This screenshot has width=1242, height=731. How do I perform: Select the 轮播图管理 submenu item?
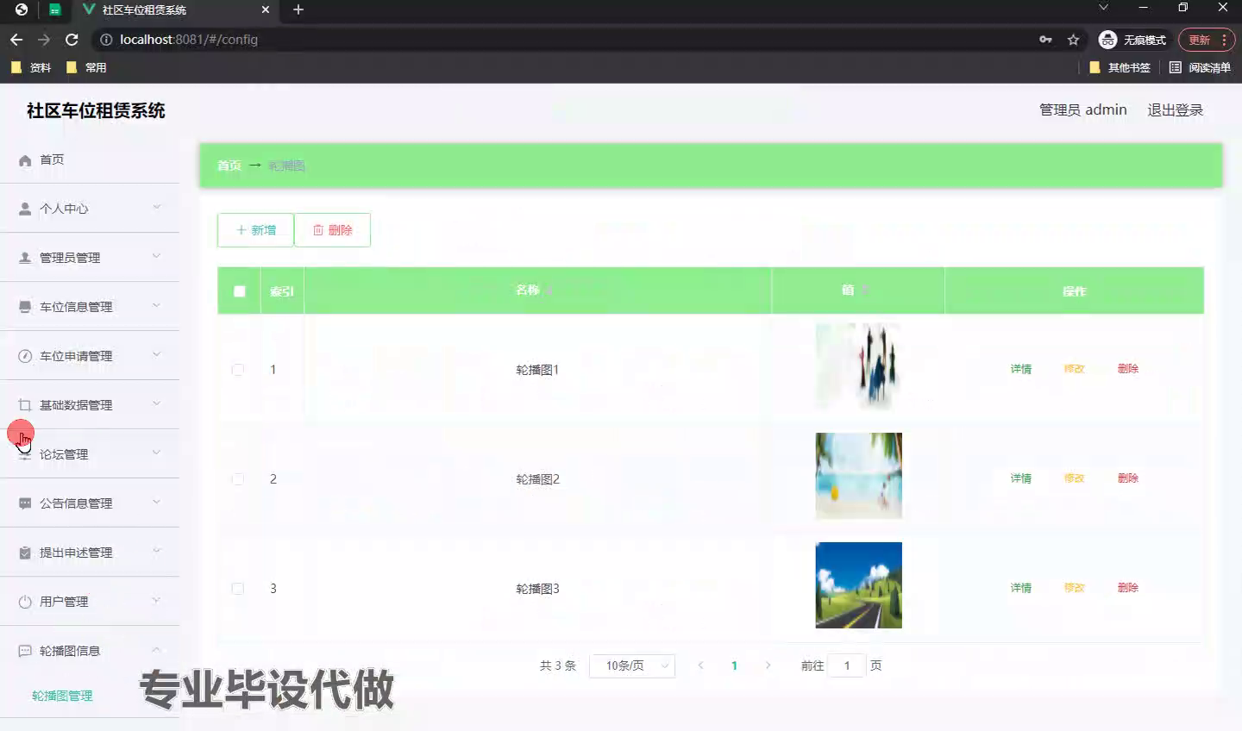(x=62, y=696)
